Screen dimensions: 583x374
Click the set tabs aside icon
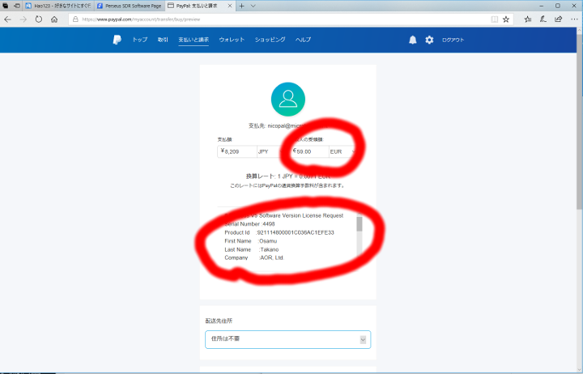click(x=17, y=6)
